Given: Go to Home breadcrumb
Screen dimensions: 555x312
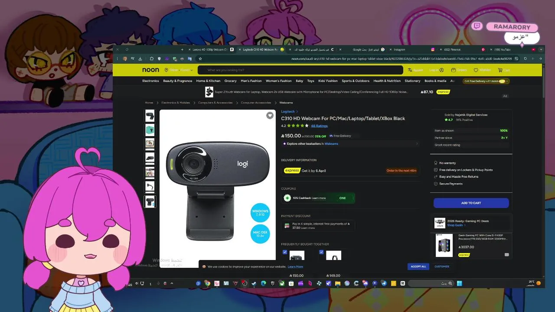Looking at the screenshot, I should click(x=149, y=103).
